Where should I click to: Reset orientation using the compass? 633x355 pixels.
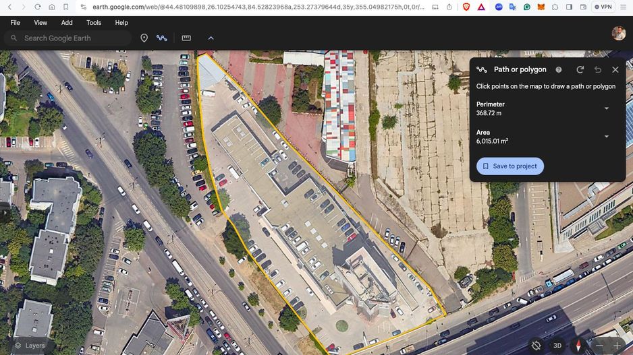(x=578, y=346)
